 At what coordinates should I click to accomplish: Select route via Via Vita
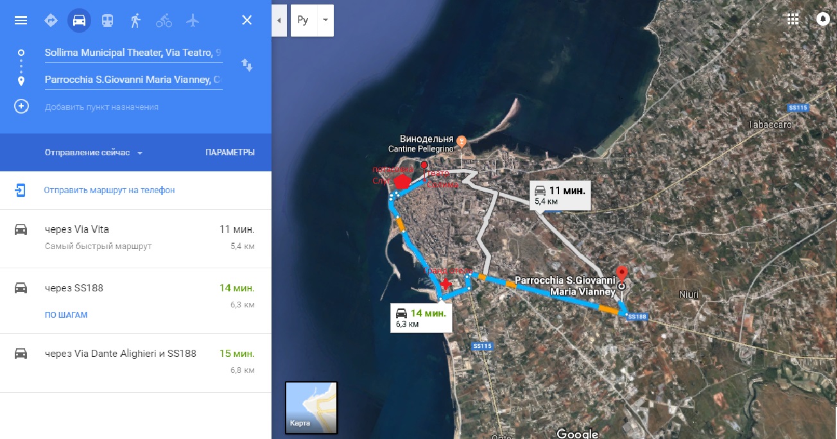pyautogui.click(x=135, y=238)
